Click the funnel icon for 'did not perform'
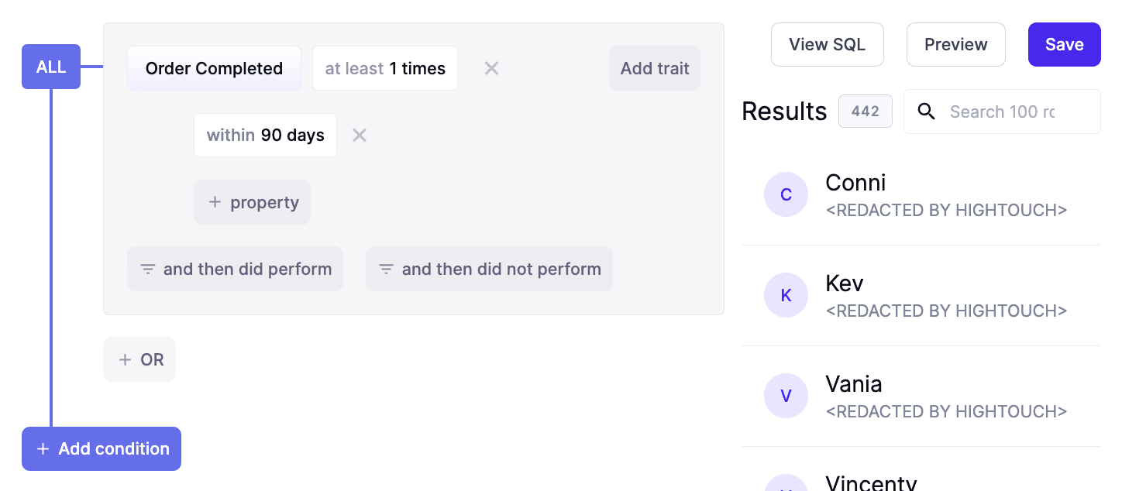 [x=386, y=270]
